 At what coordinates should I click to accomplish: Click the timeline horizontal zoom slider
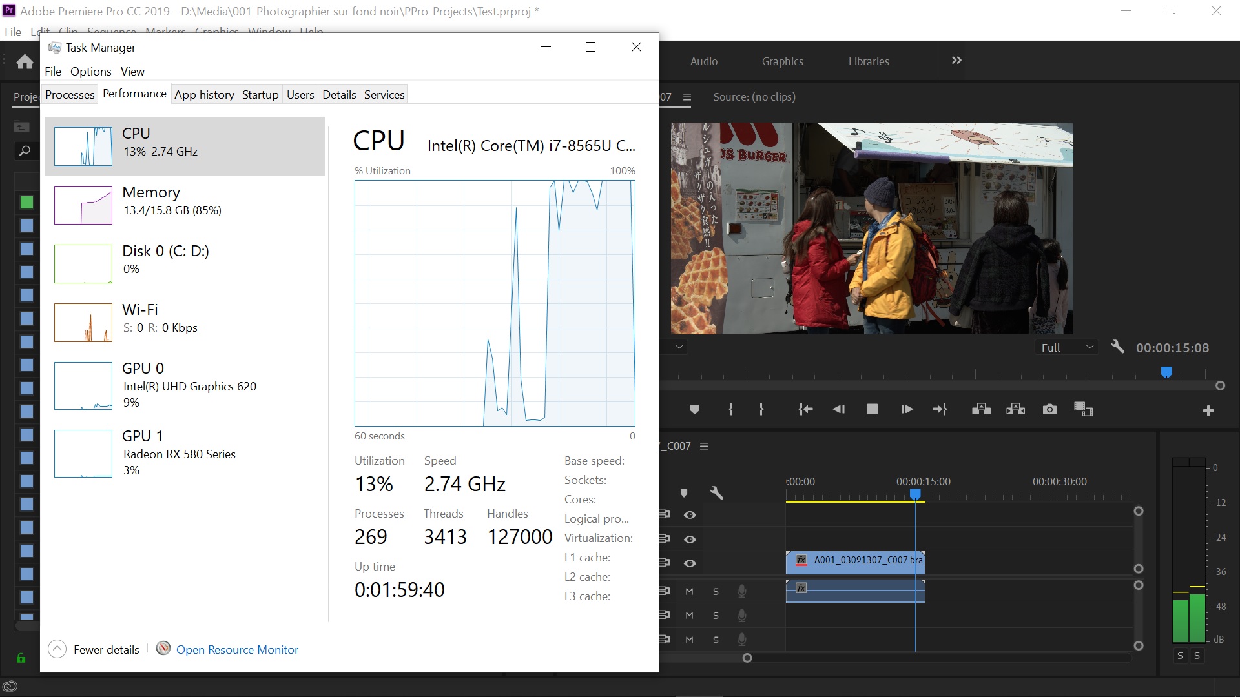click(x=747, y=658)
